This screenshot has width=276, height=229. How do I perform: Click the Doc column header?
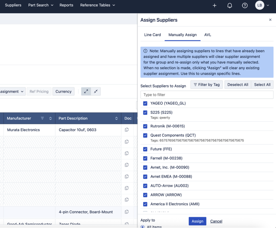tap(128, 118)
